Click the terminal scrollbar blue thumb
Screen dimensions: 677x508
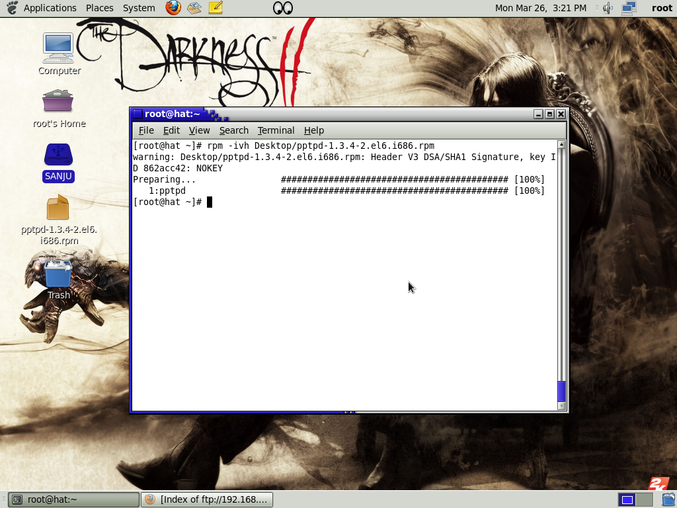(561, 392)
